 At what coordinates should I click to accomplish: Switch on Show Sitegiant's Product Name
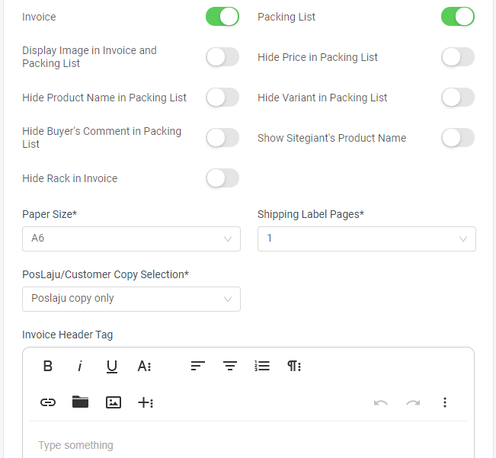458,138
